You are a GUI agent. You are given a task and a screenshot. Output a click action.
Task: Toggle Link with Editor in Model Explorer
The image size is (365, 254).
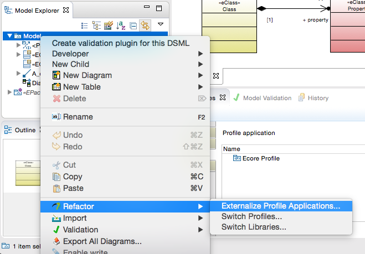(145, 25)
